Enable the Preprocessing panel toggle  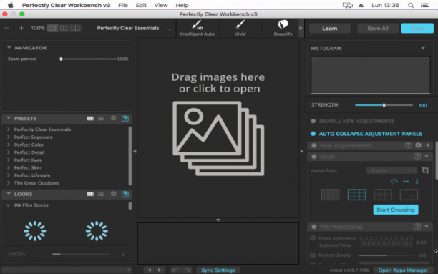(314, 227)
